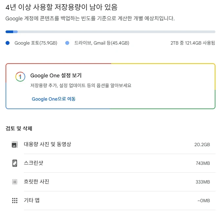Open the "Google One으로 이동" link
The width and height of the screenshot is (221, 214).
(53, 99)
